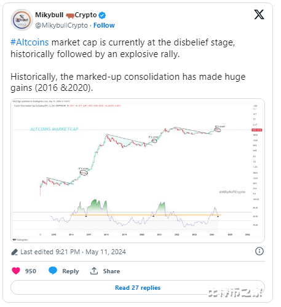The image size is (281, 307).
Task: Click the Mikybull profile avatar
Action: tap(22, 20)
